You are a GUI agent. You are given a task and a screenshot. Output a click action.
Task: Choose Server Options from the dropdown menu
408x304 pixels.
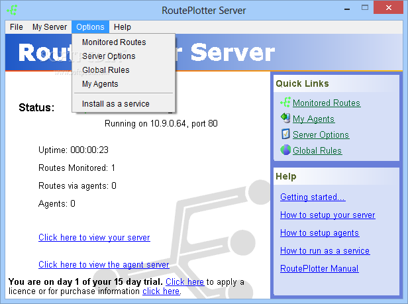click(124, 56)
